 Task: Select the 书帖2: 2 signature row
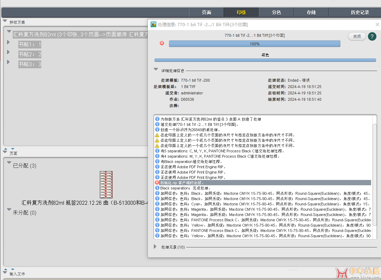(30, 54)
